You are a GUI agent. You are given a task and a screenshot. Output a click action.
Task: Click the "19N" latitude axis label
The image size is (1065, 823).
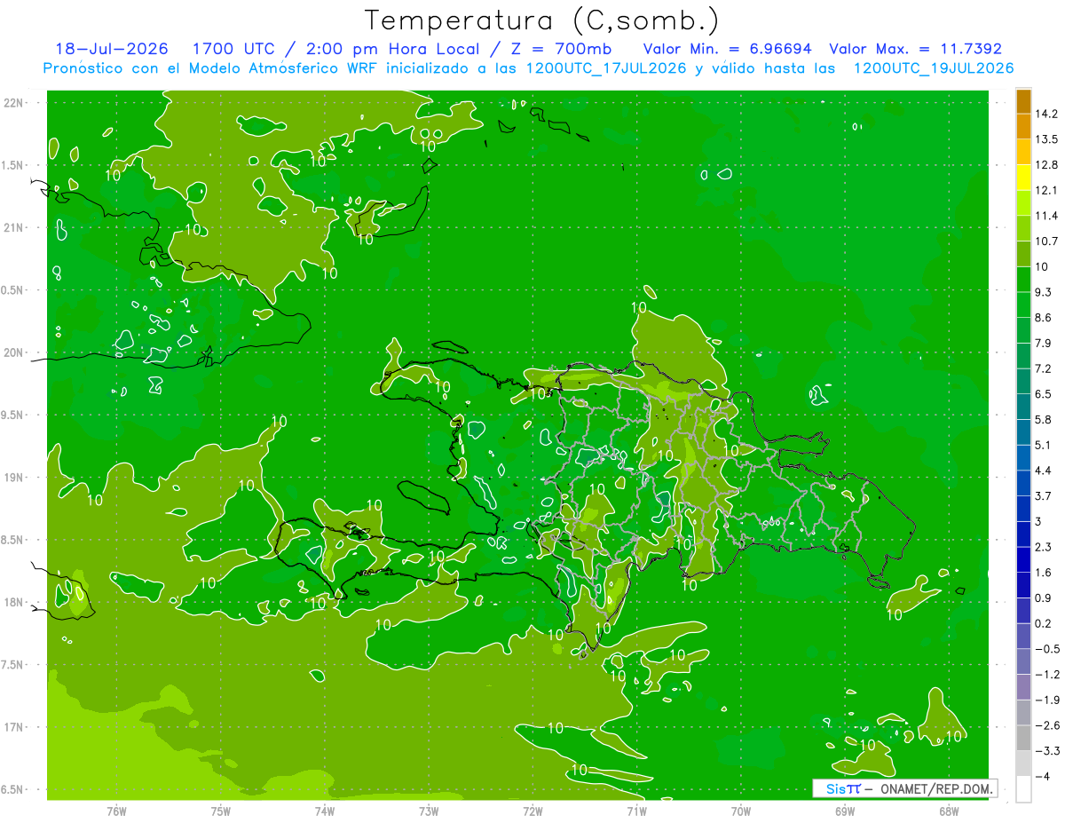pos(12,477)
